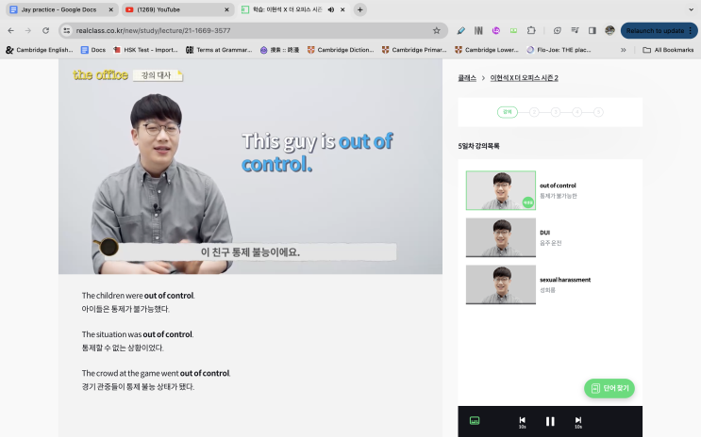Mute the audio icon on realclass tab

[x=331, y=9]
